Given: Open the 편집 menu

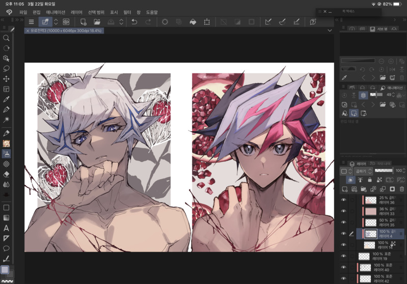Looking at the screenshot, I should click(x=37, y=12).
